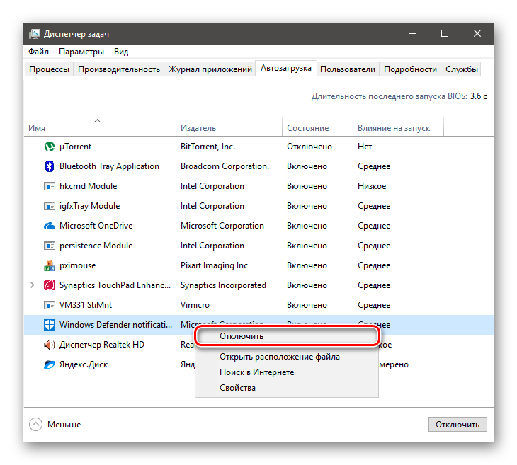Image resolution: width=517 pixels, height=465 pixels.
Task: Select the Автозагрузка tab
Action: [286, 68]
